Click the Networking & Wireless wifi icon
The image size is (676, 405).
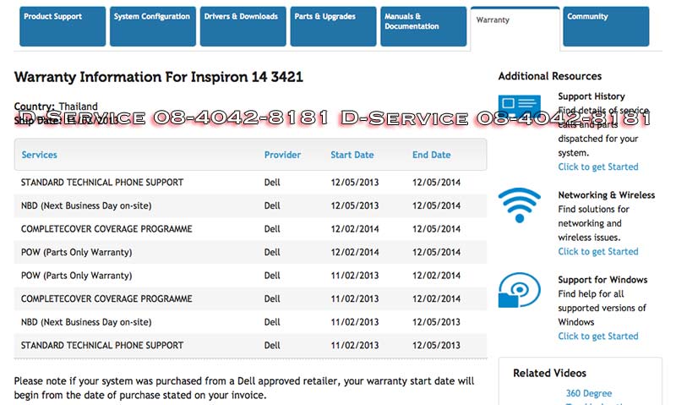[519, 205]
